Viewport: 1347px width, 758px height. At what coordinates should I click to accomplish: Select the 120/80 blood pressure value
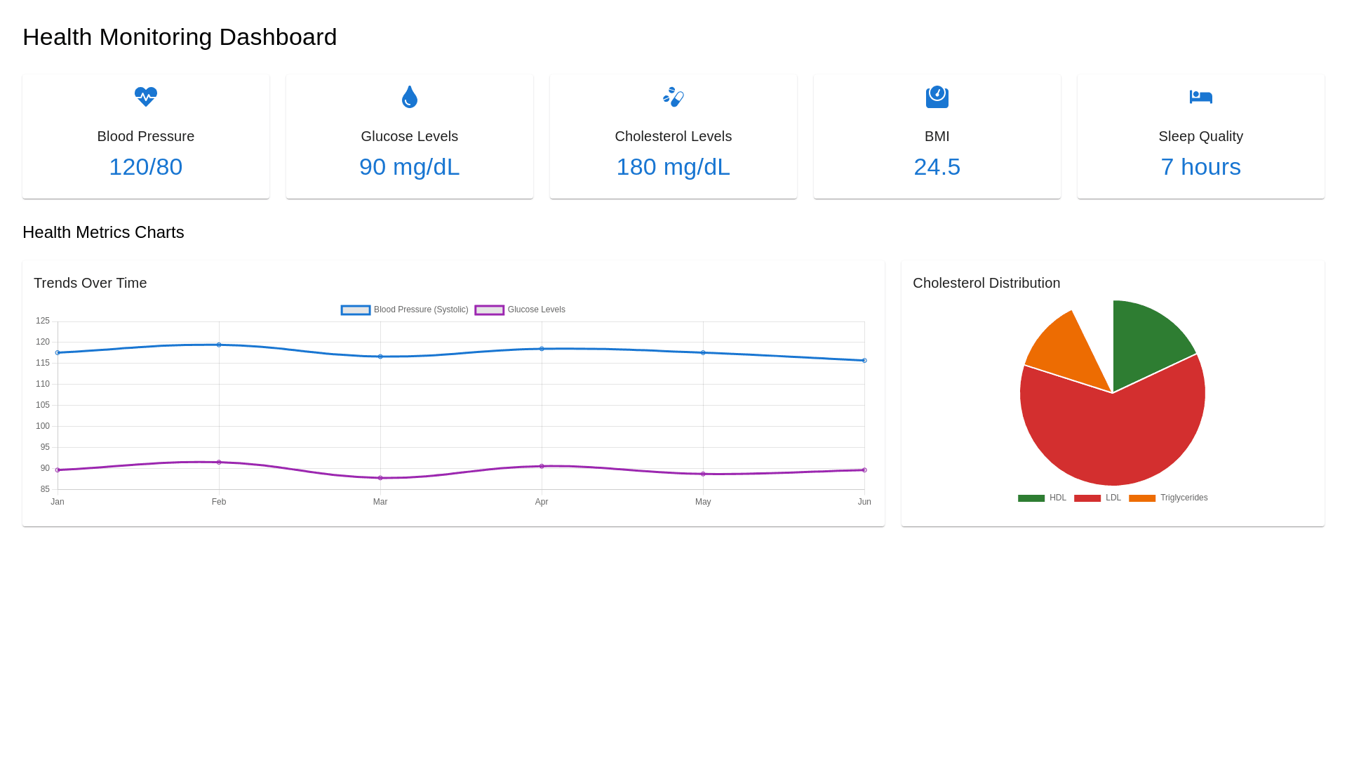click(146, 167)
